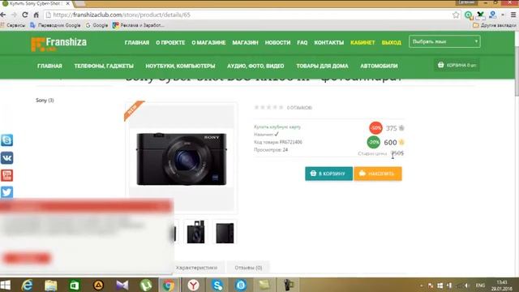This screenshot has height=292, width=519.
Task: Open uTorrent from the taskbar
Action: [x=146, y=285]
